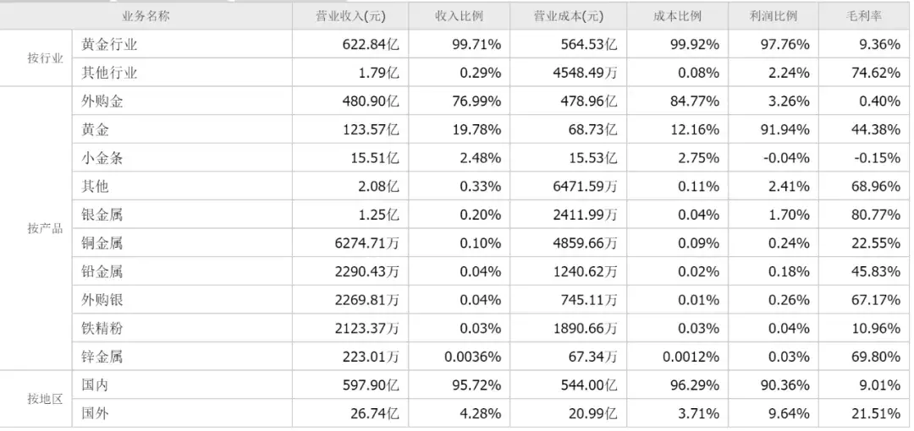Click the 利润比例 column header
Viewport: 914px width, 431px height.
pos(773,16)
